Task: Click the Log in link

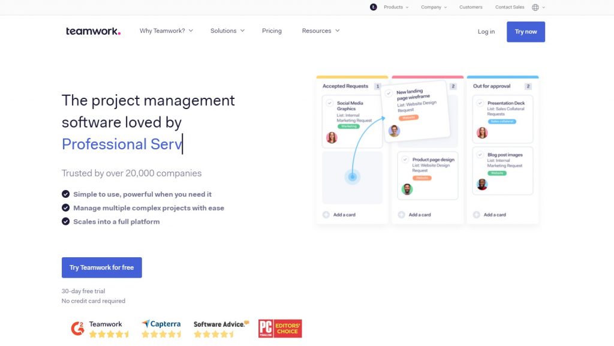Action: click(486, 32)
